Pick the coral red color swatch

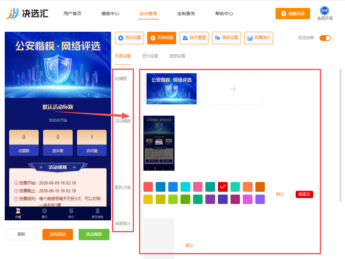(148, 187)
